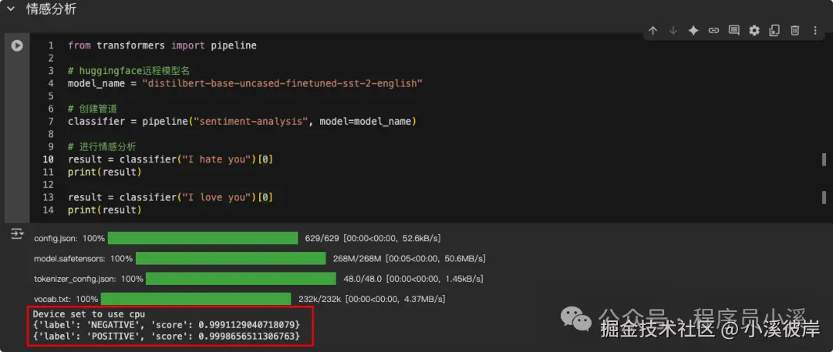
Task: Copy link to cell icon
Action: tap(713, 31)
